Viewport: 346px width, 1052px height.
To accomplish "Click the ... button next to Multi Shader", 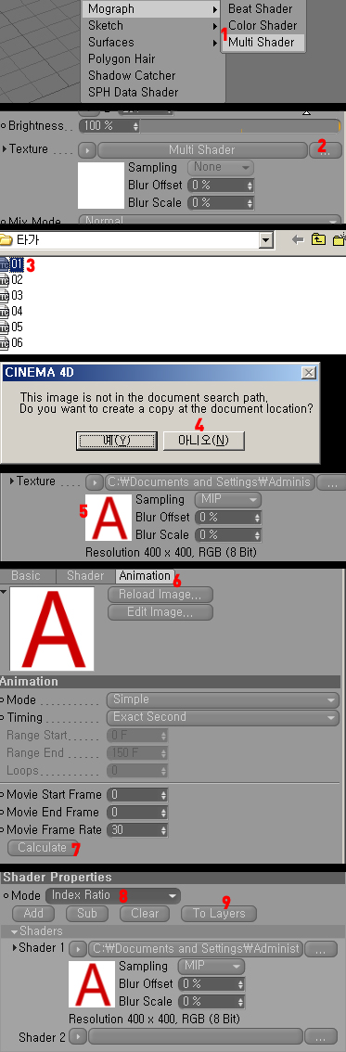I will coord(325,149).
